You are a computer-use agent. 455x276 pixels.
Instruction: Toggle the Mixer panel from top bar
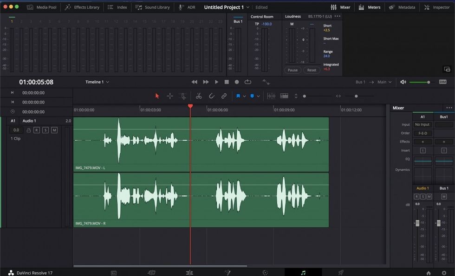coord(341,7)
